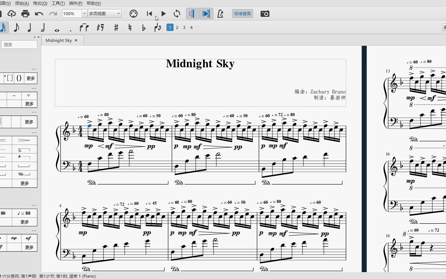Apply the sharp accidental
This screenshot has width=446, height=279.
tap(116, 27)
